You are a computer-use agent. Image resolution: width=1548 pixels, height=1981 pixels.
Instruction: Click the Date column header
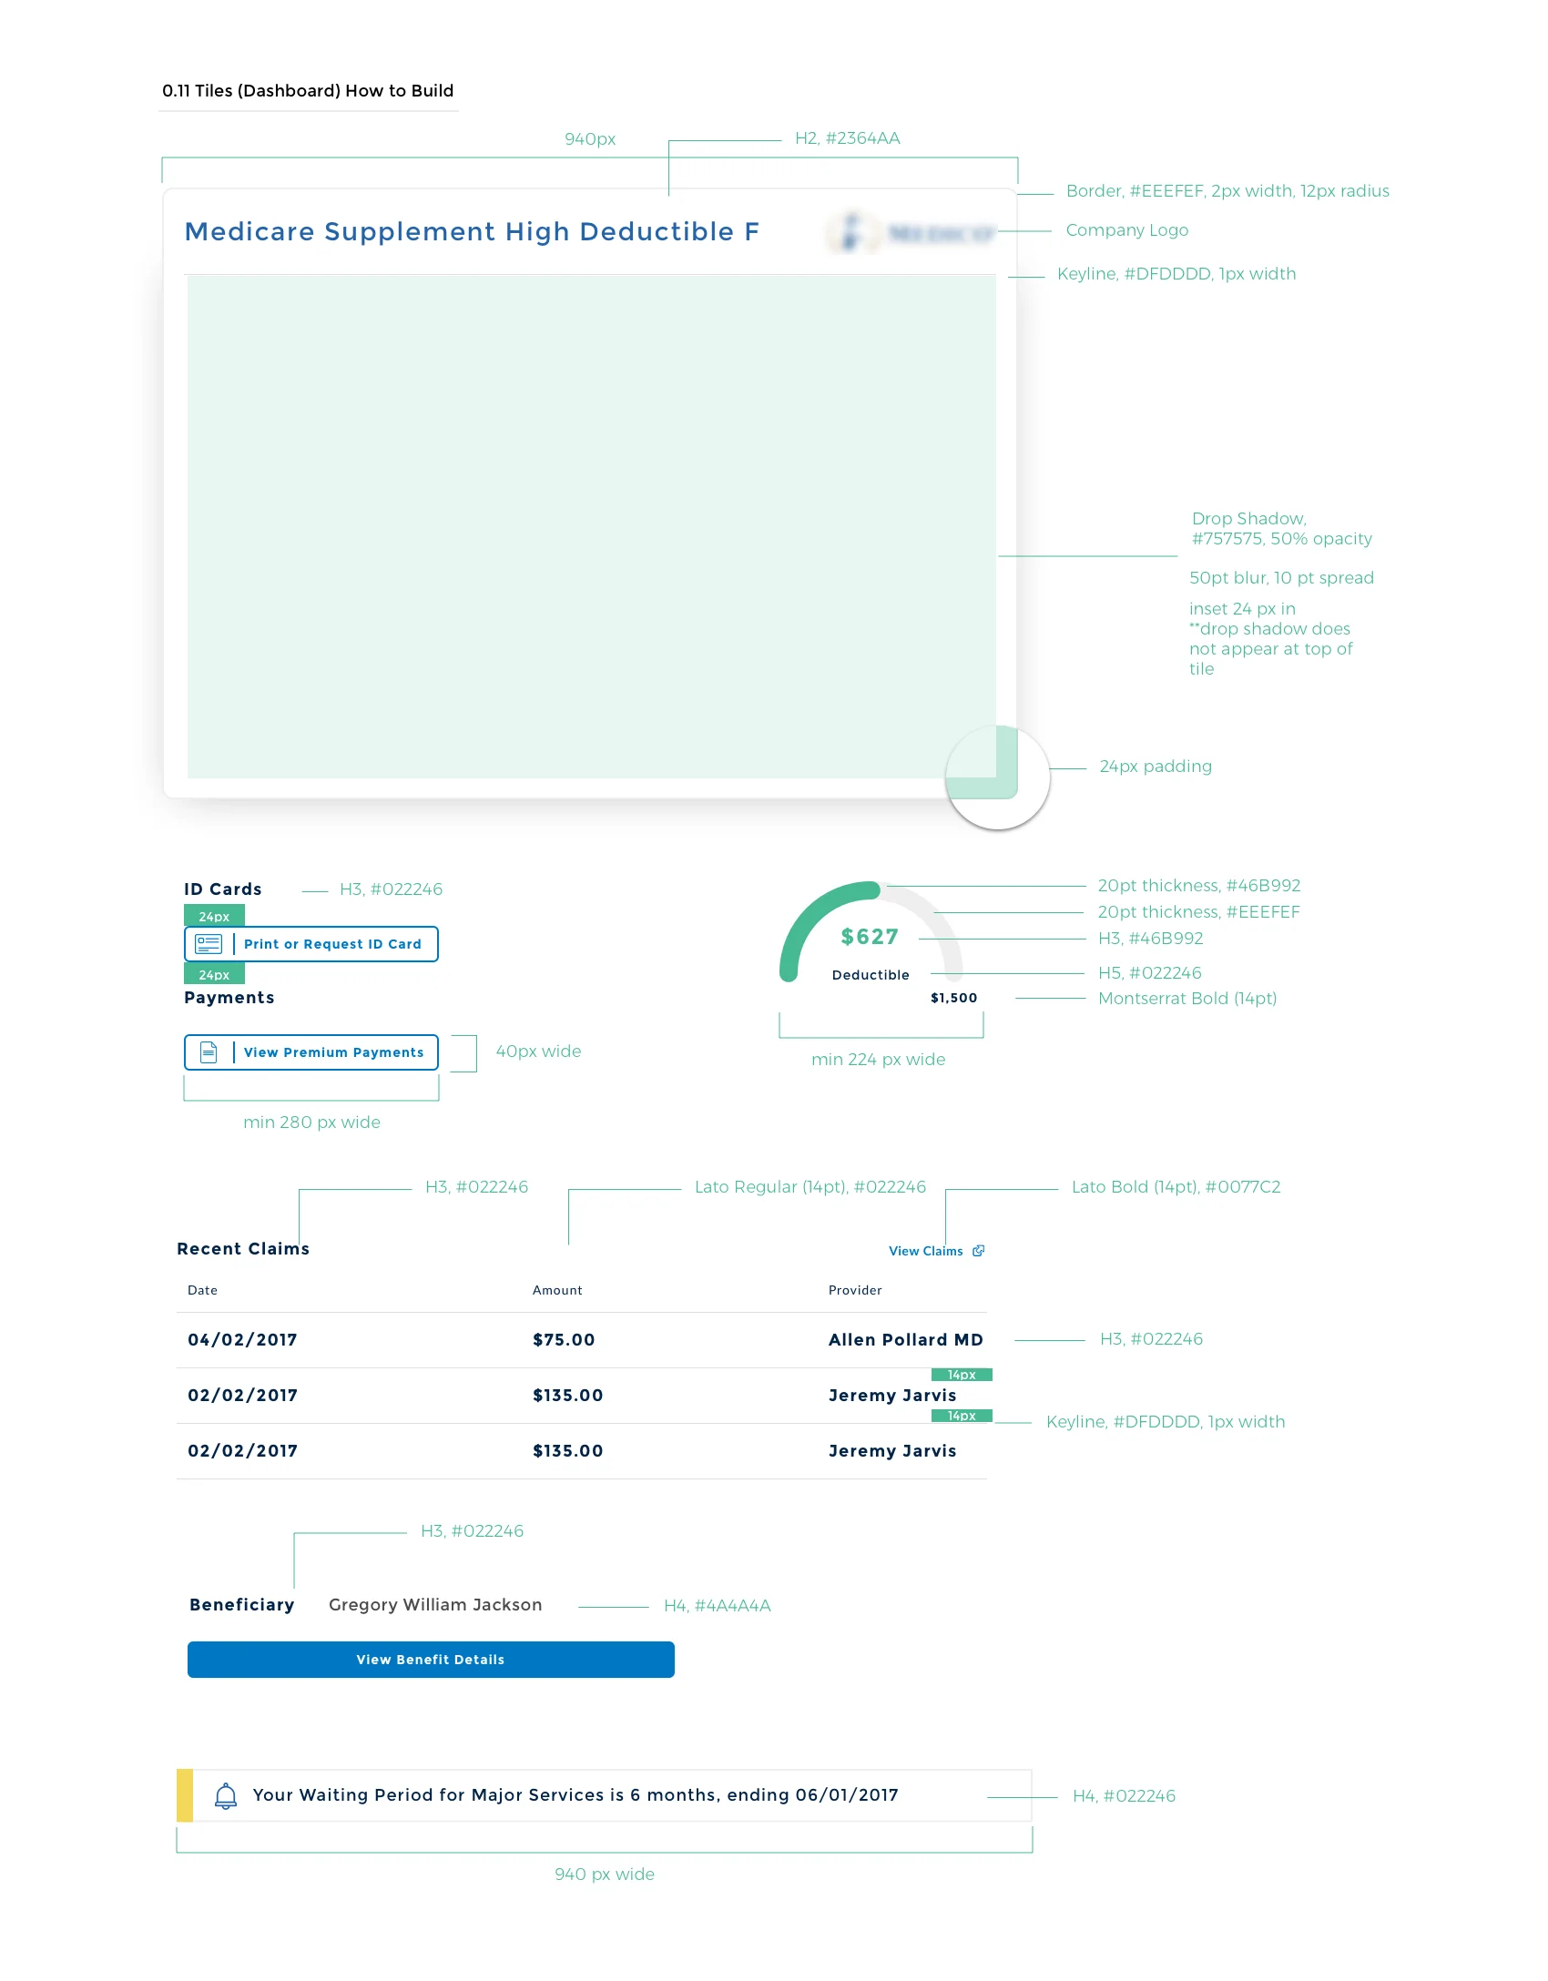click(202, 1290)
